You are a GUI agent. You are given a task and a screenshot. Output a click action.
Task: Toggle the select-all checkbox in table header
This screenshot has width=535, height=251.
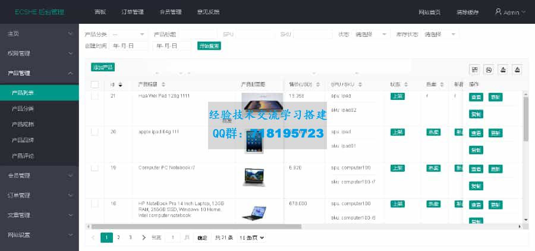[95, 84]
